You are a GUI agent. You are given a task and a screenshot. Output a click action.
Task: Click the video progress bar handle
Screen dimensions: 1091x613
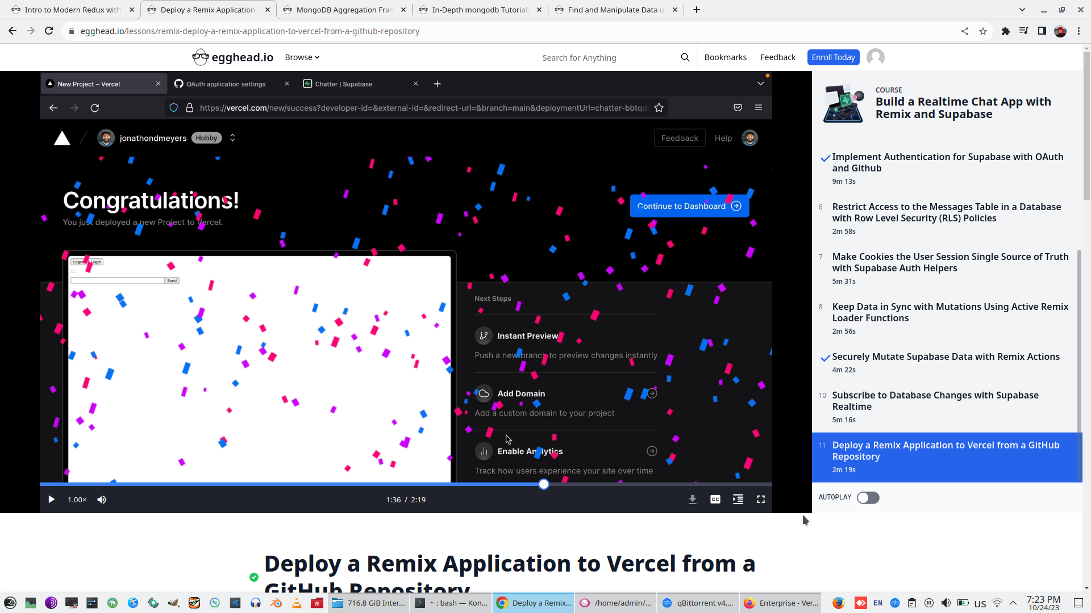click(544, 484)
